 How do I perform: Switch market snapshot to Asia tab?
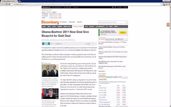pyautogui.click(x=54, y=12)
